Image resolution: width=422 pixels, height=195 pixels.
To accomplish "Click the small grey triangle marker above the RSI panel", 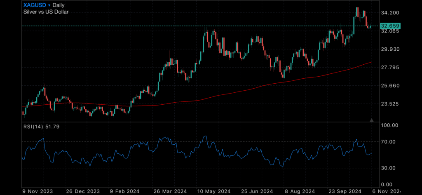I will pyautogui.click(x=372, y=120).
